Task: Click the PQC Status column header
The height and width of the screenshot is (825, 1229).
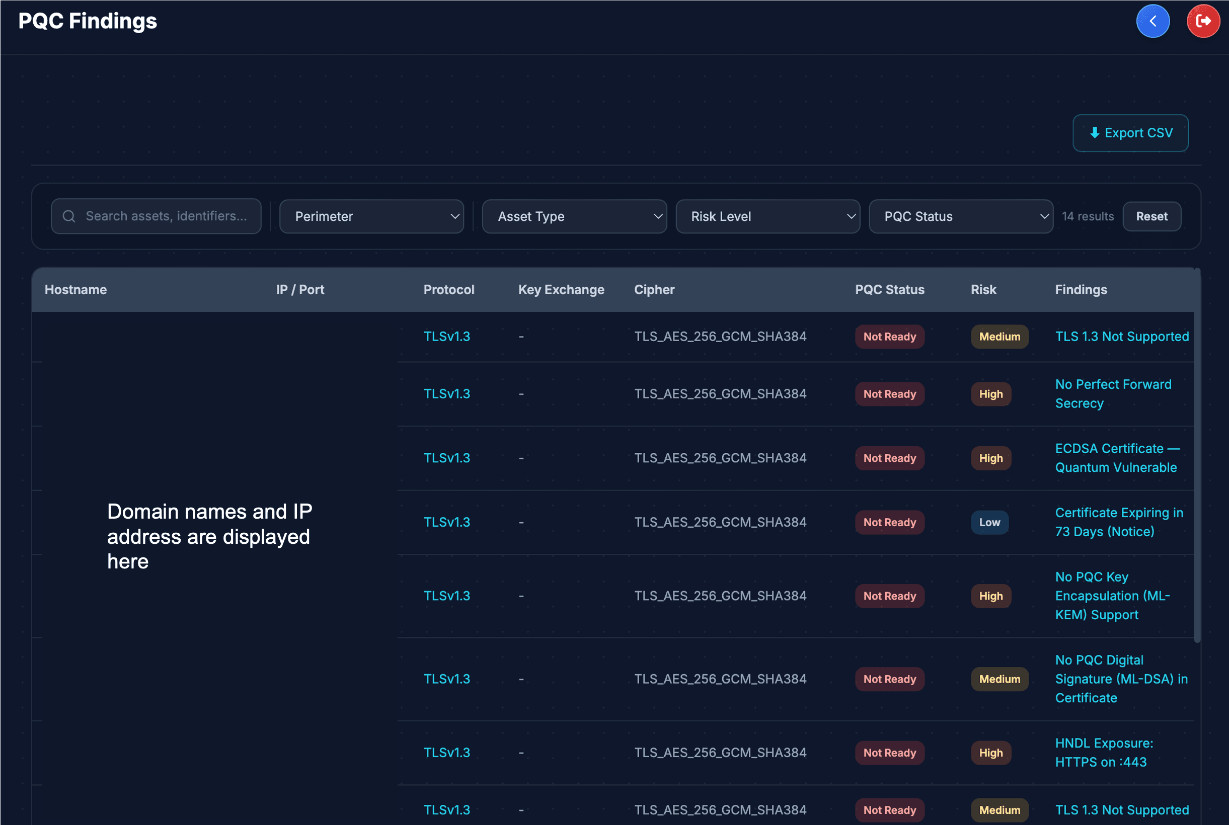Action: [889, 290]
